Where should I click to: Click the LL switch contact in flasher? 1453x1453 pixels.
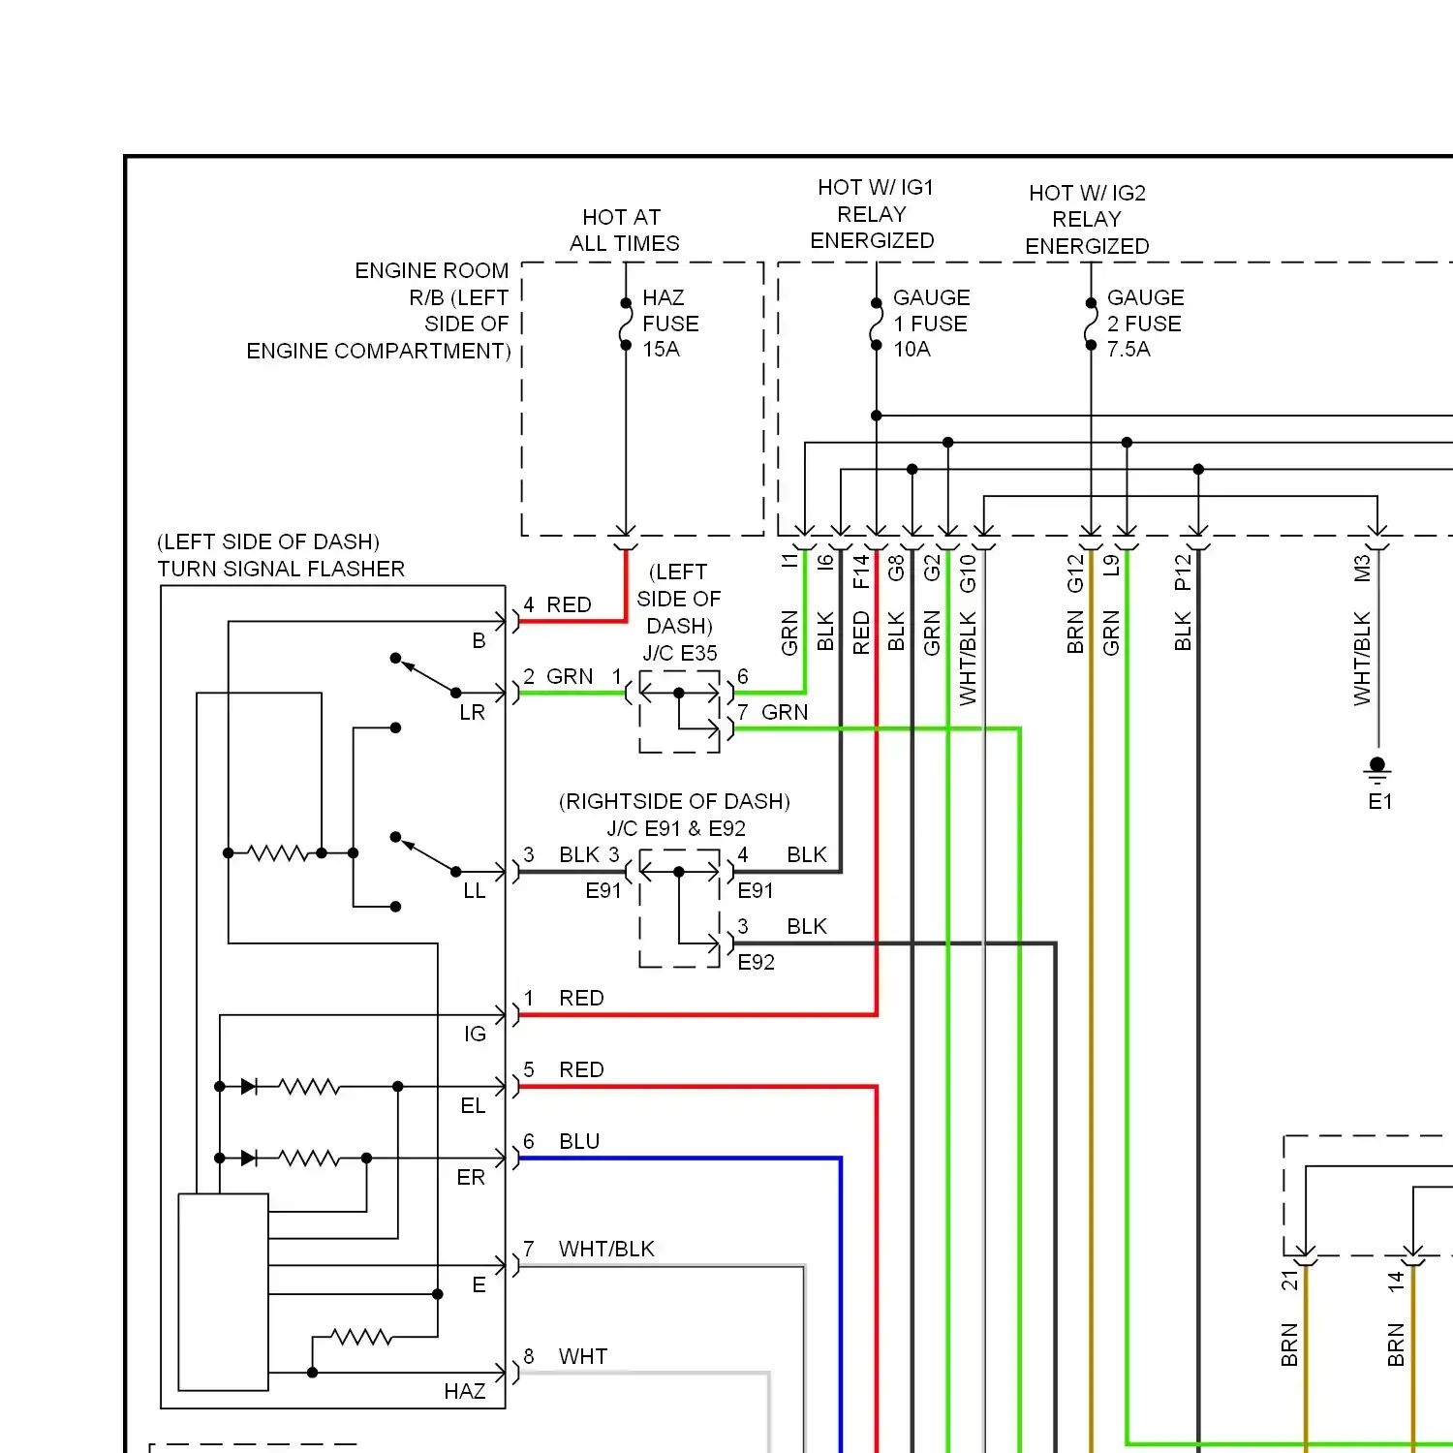point(425,854)
